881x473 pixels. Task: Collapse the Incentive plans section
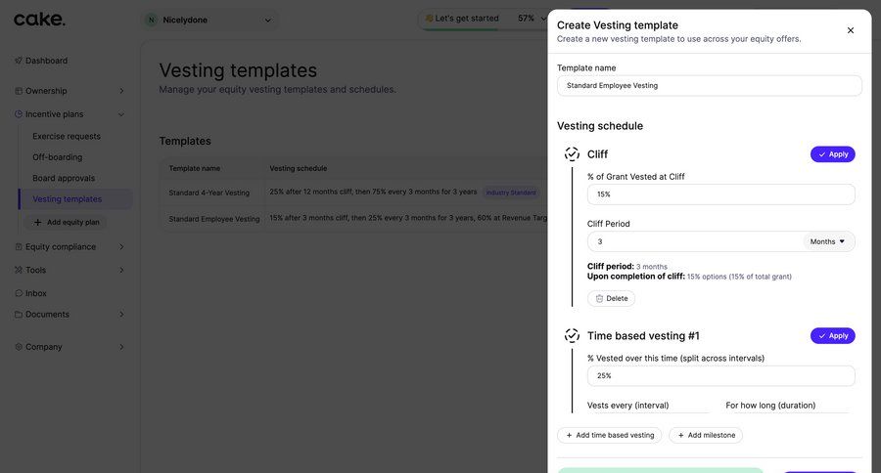(121, 114)
